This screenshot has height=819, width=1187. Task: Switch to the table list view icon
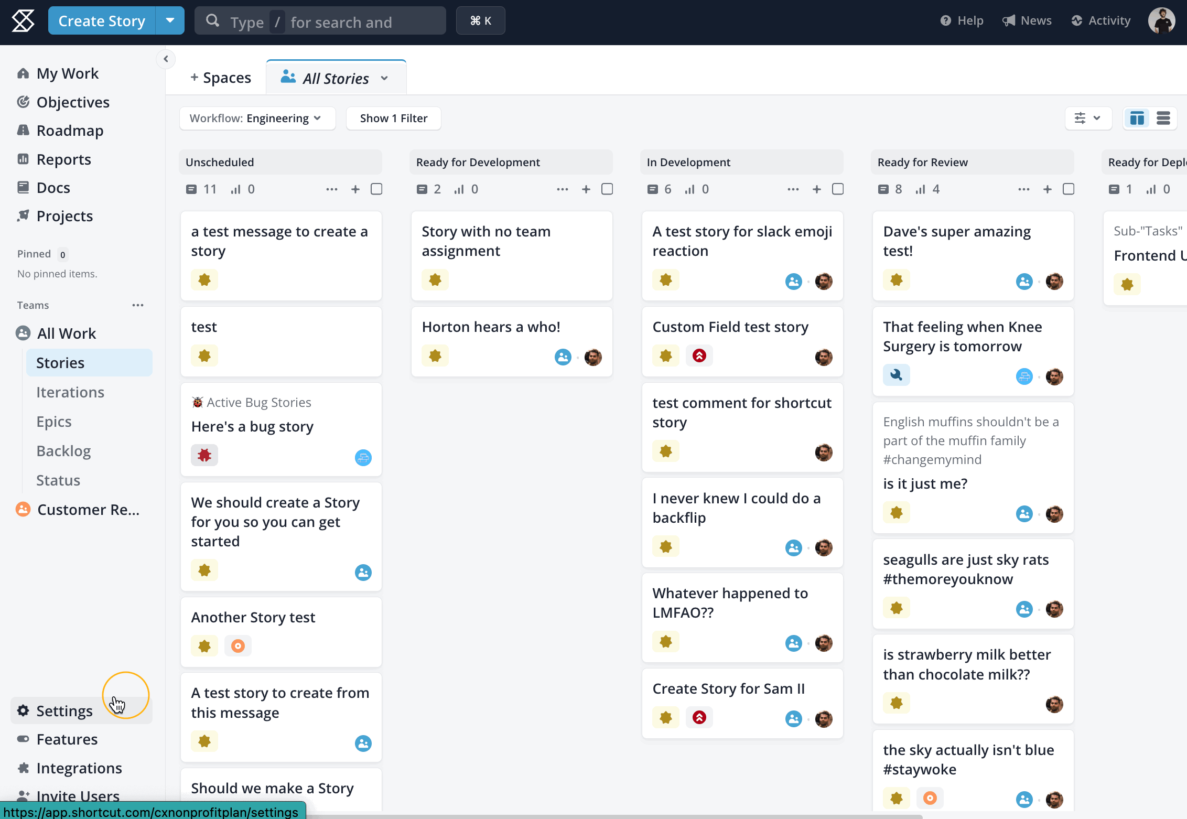[x=1163, y=118]
